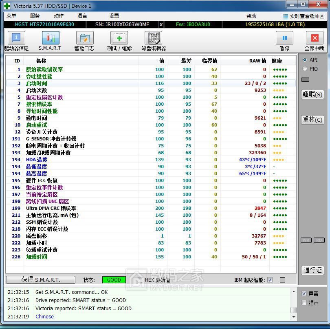Toggle the HEX 原始值 checkbox
The image size is (330, 329).
[140, 280]
